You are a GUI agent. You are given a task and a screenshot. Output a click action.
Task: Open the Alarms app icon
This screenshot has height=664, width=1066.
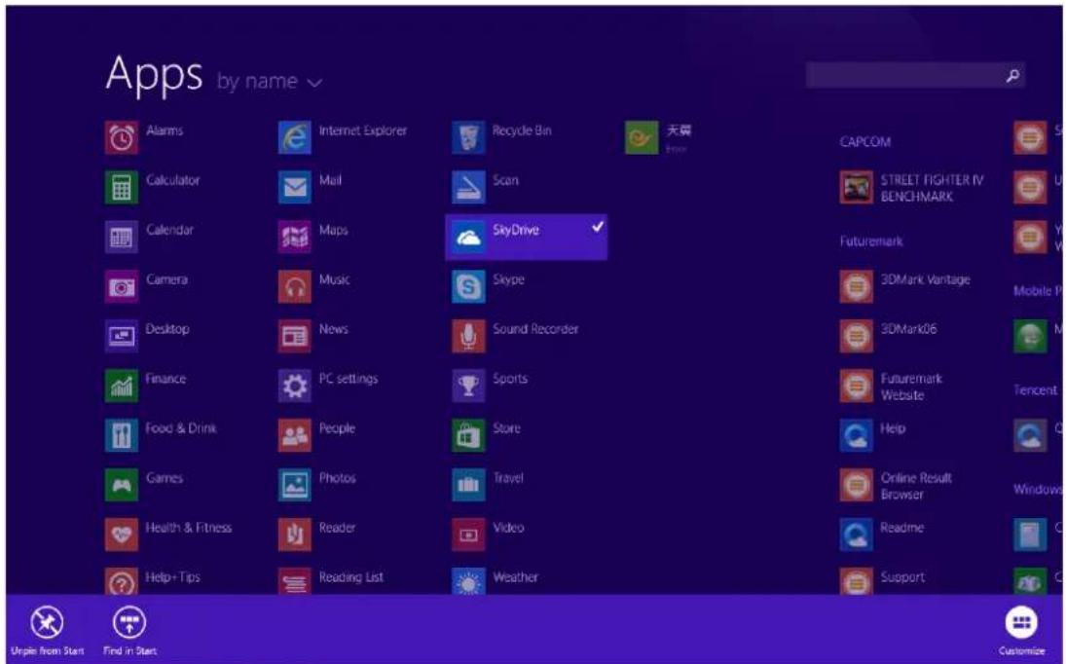(121, 138)
